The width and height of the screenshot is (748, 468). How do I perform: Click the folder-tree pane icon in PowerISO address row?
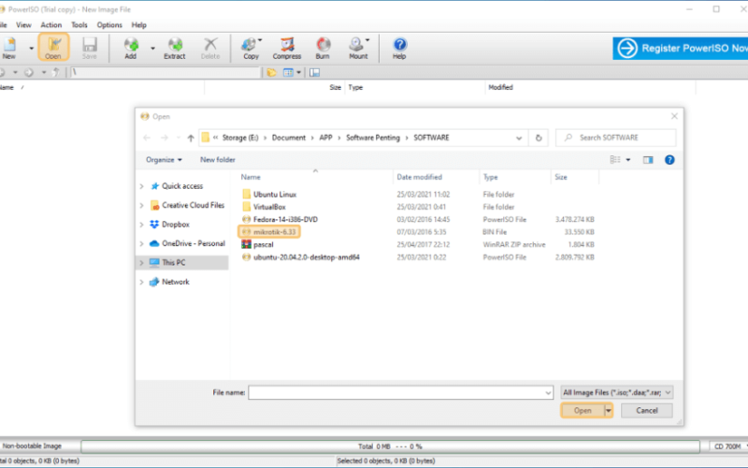click(314, 73)
